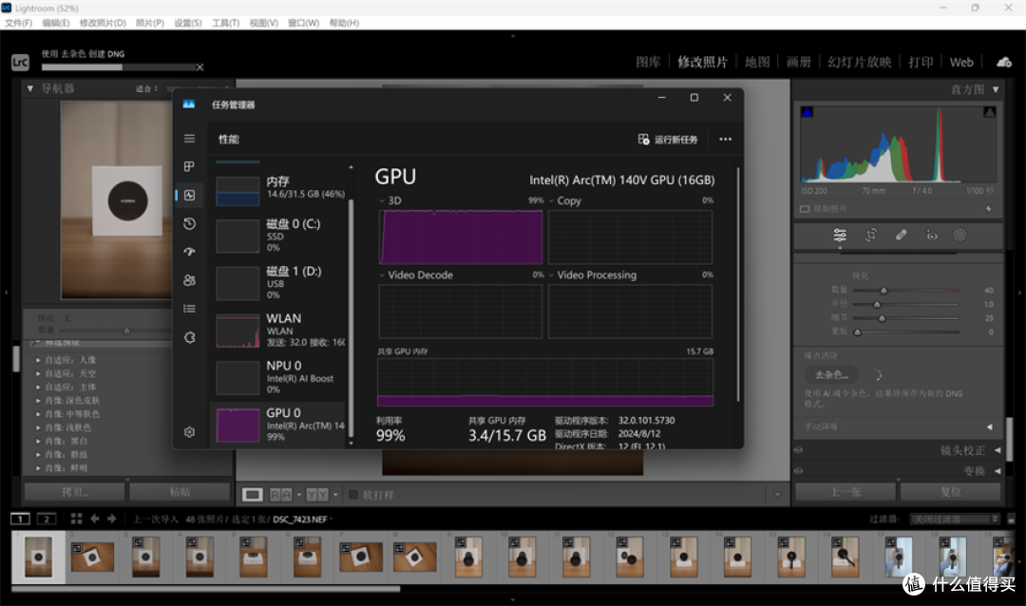Image resolution: width=1026 pixels, height=606 pixels.
Task: Toggle Transform panel visibility eye
Action: [x=798, y=470]
